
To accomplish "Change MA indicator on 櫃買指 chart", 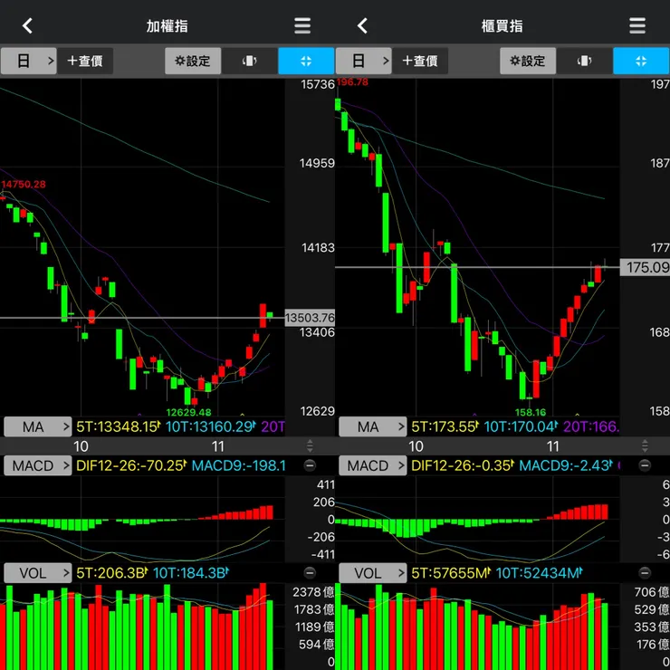I will [373, 426].
